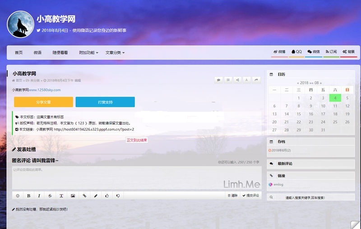Toggle strikethrough formatting in comment editor
The width and height of the screenshot is (361, 229).
click(x=50, y=196)
